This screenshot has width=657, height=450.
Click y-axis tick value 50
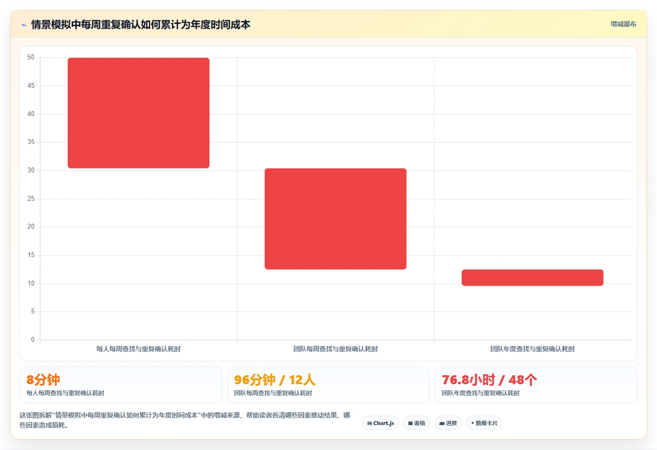(x=31, y=57)
